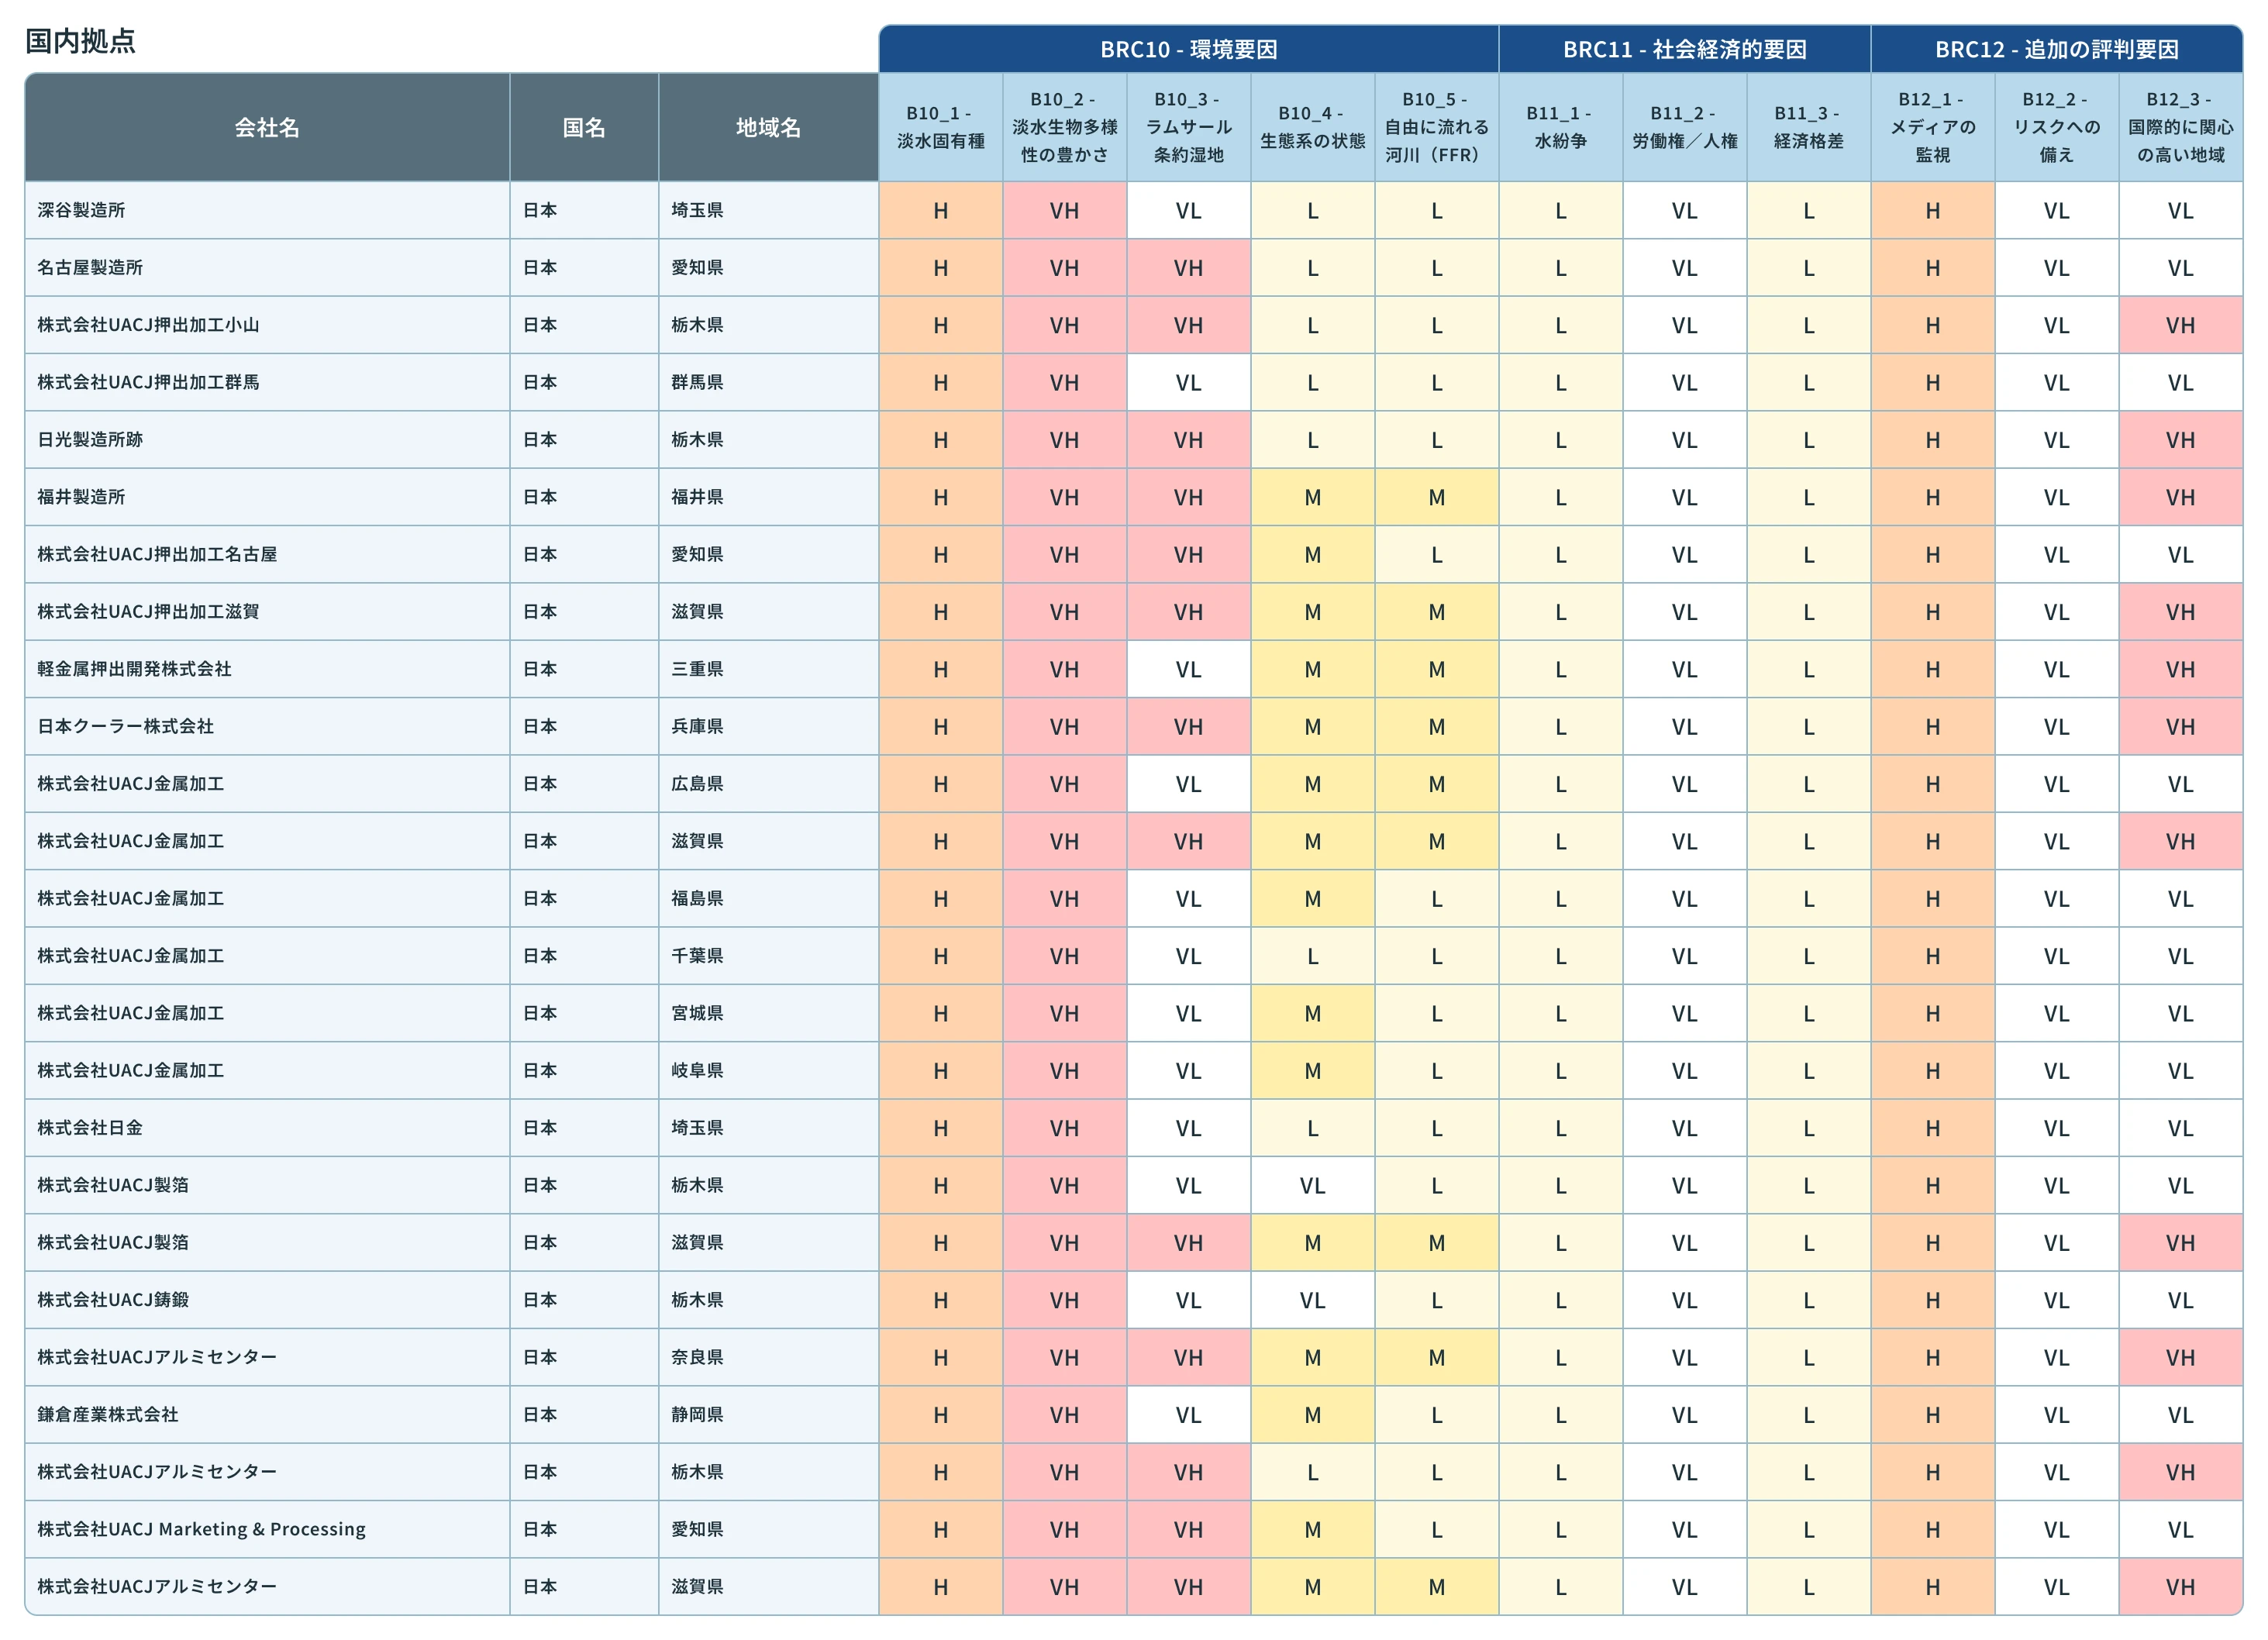Viewport: 2268px width, 1640px height.
Task: Click the 三重県 region cell
Action: 768,669
